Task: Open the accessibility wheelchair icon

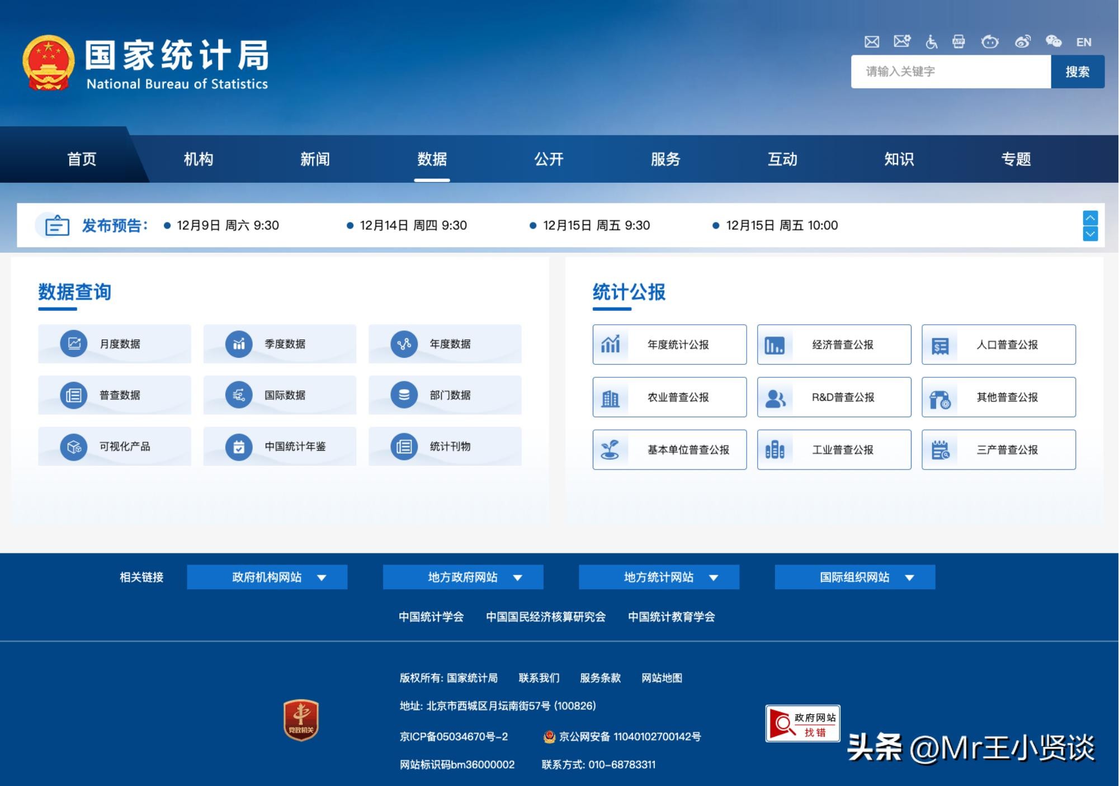Action: point(931,42)
